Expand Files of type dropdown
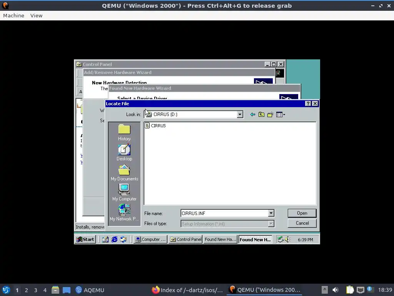This screenshot has width=394, height=296. [x=271, y=224]
